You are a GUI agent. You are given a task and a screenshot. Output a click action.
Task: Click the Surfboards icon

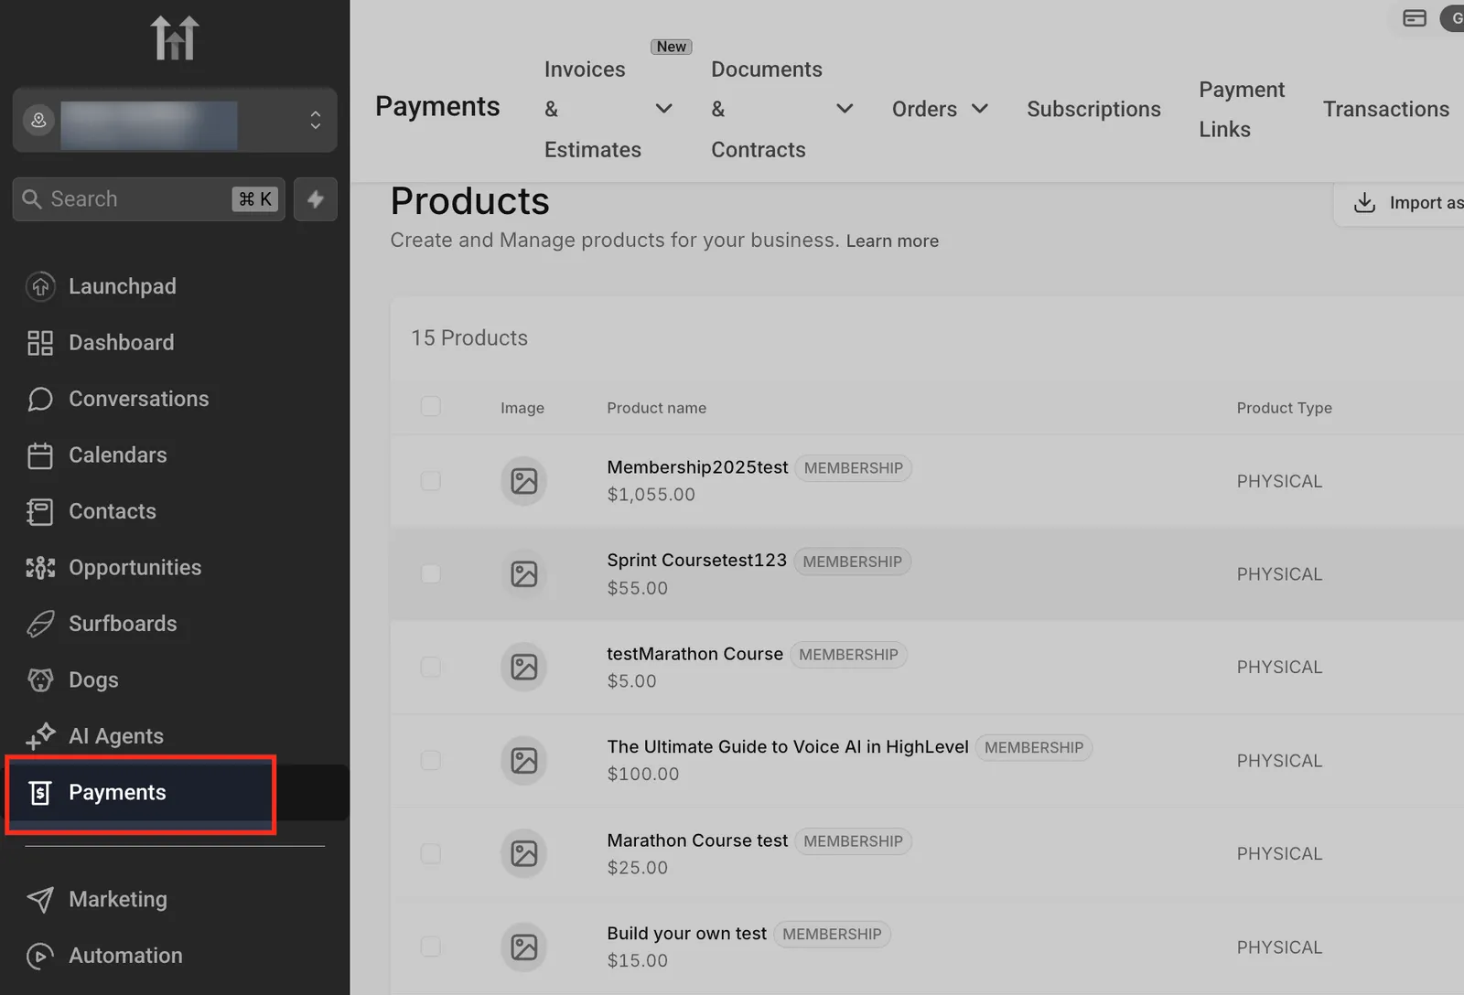click(x=40, y=624)
